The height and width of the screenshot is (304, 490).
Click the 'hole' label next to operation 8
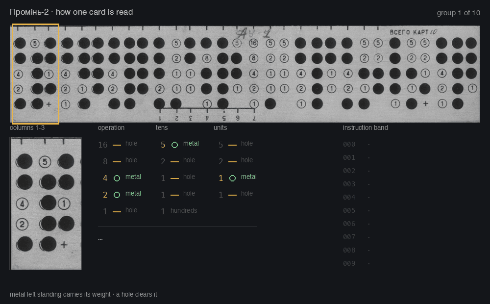(131, 160)
